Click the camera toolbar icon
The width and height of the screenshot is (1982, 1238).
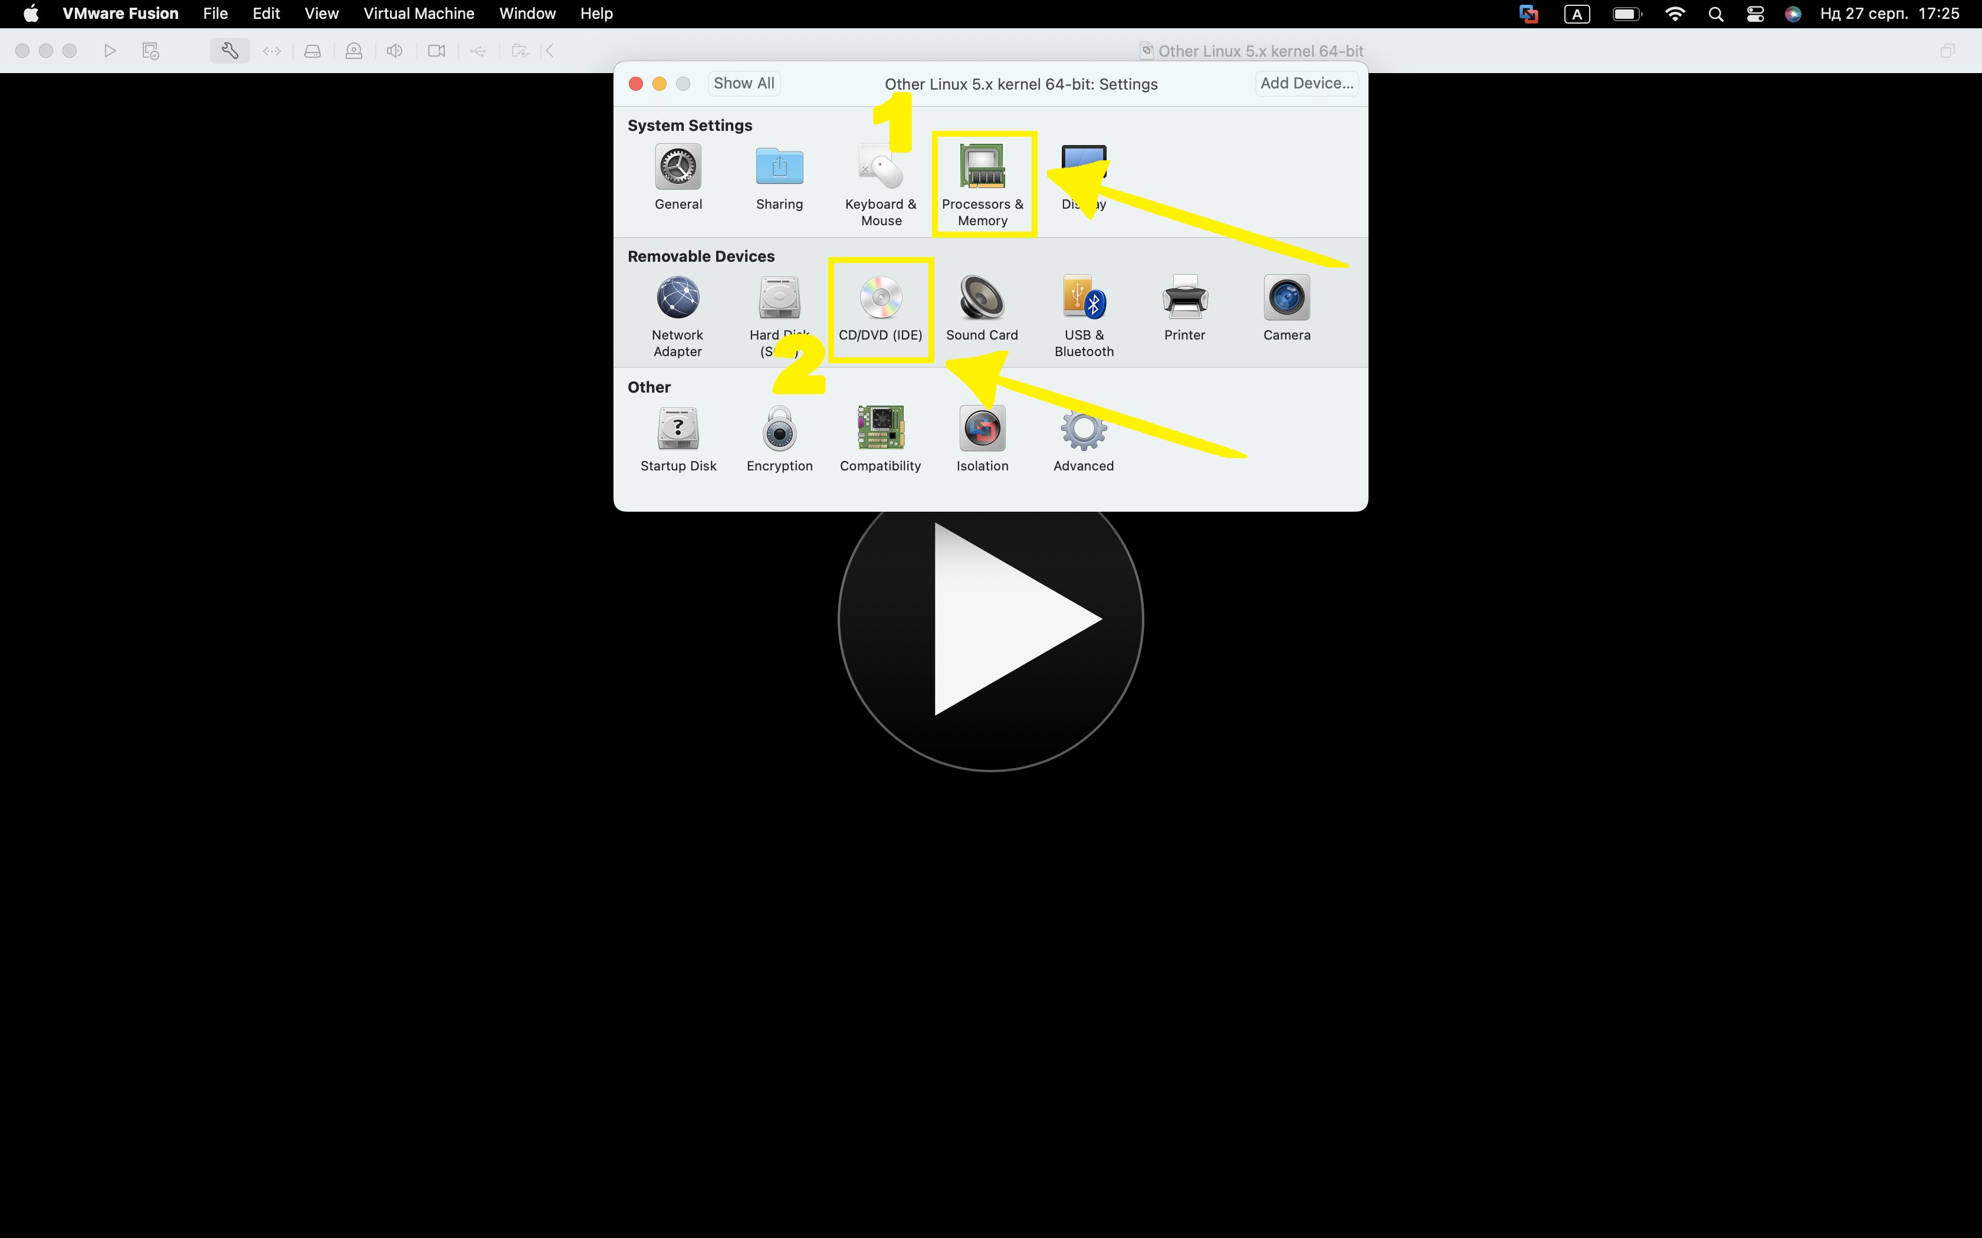coord(437,51)
